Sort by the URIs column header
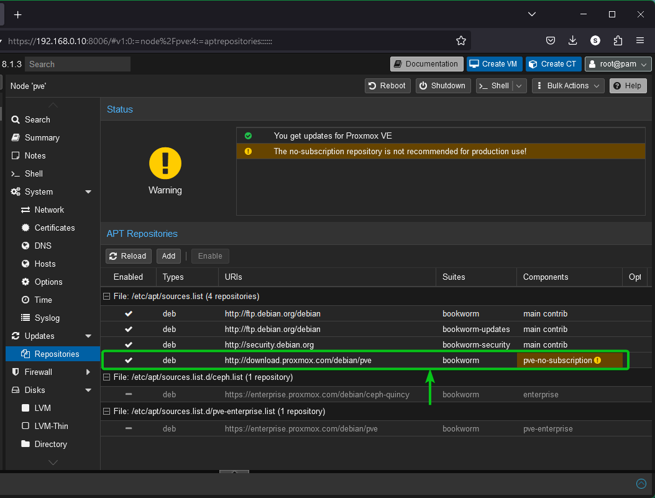Viewport: 655px width, 498px height. click(x=327, y=277)
